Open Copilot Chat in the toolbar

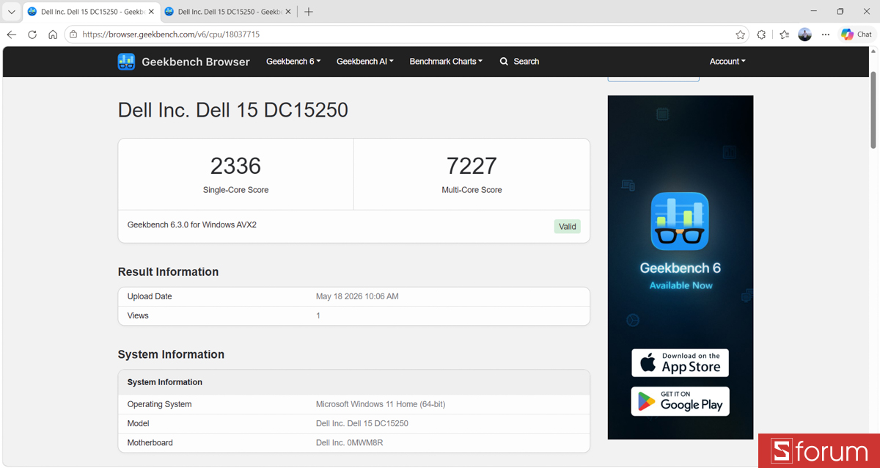pyautogui.click(x=857, y=34)
